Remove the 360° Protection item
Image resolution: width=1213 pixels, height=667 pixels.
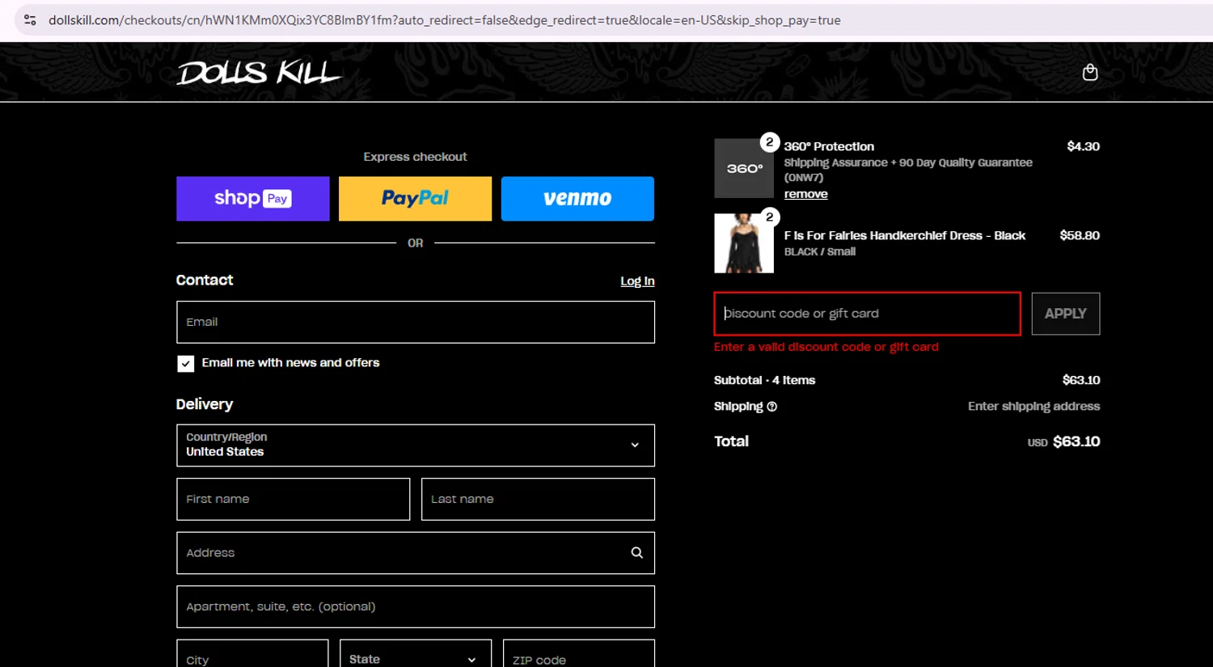[805, 194]
